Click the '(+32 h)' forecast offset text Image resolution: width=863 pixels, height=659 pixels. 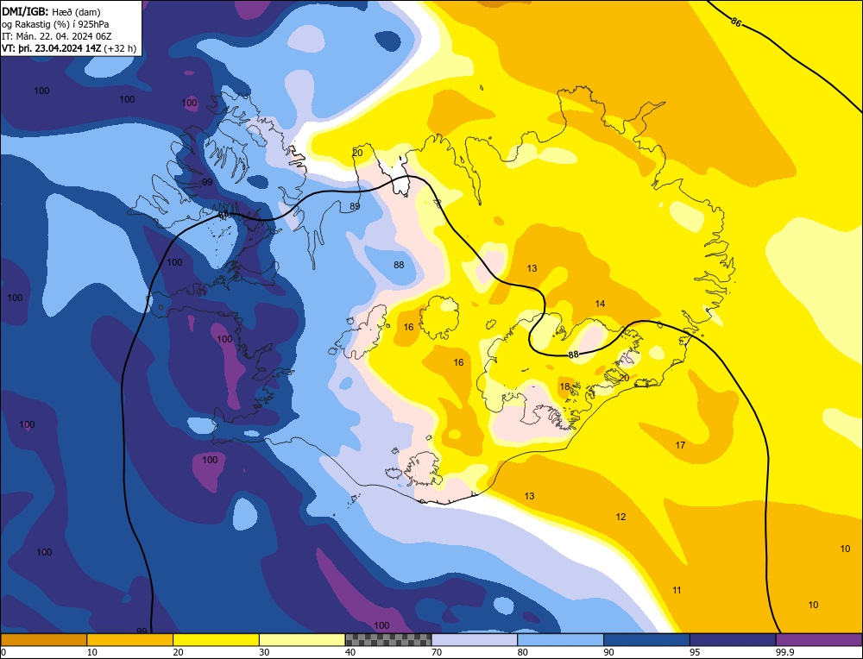pos(120,48)
